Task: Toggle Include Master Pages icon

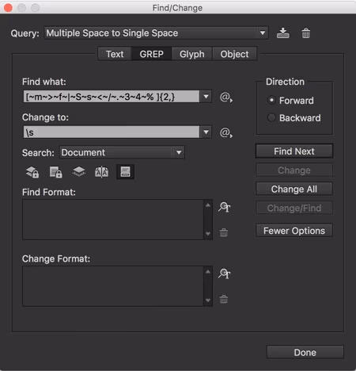Action: pos(101,172)
